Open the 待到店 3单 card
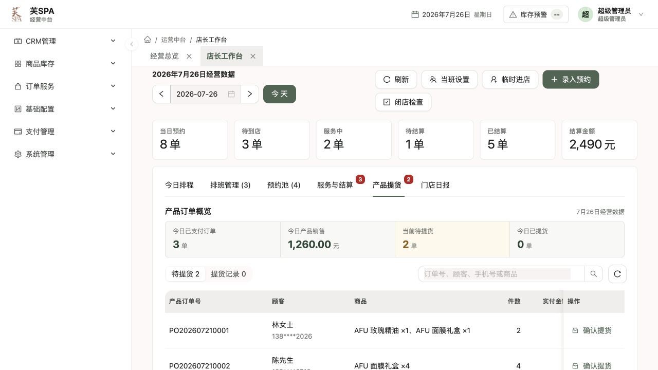 point(272,140)
